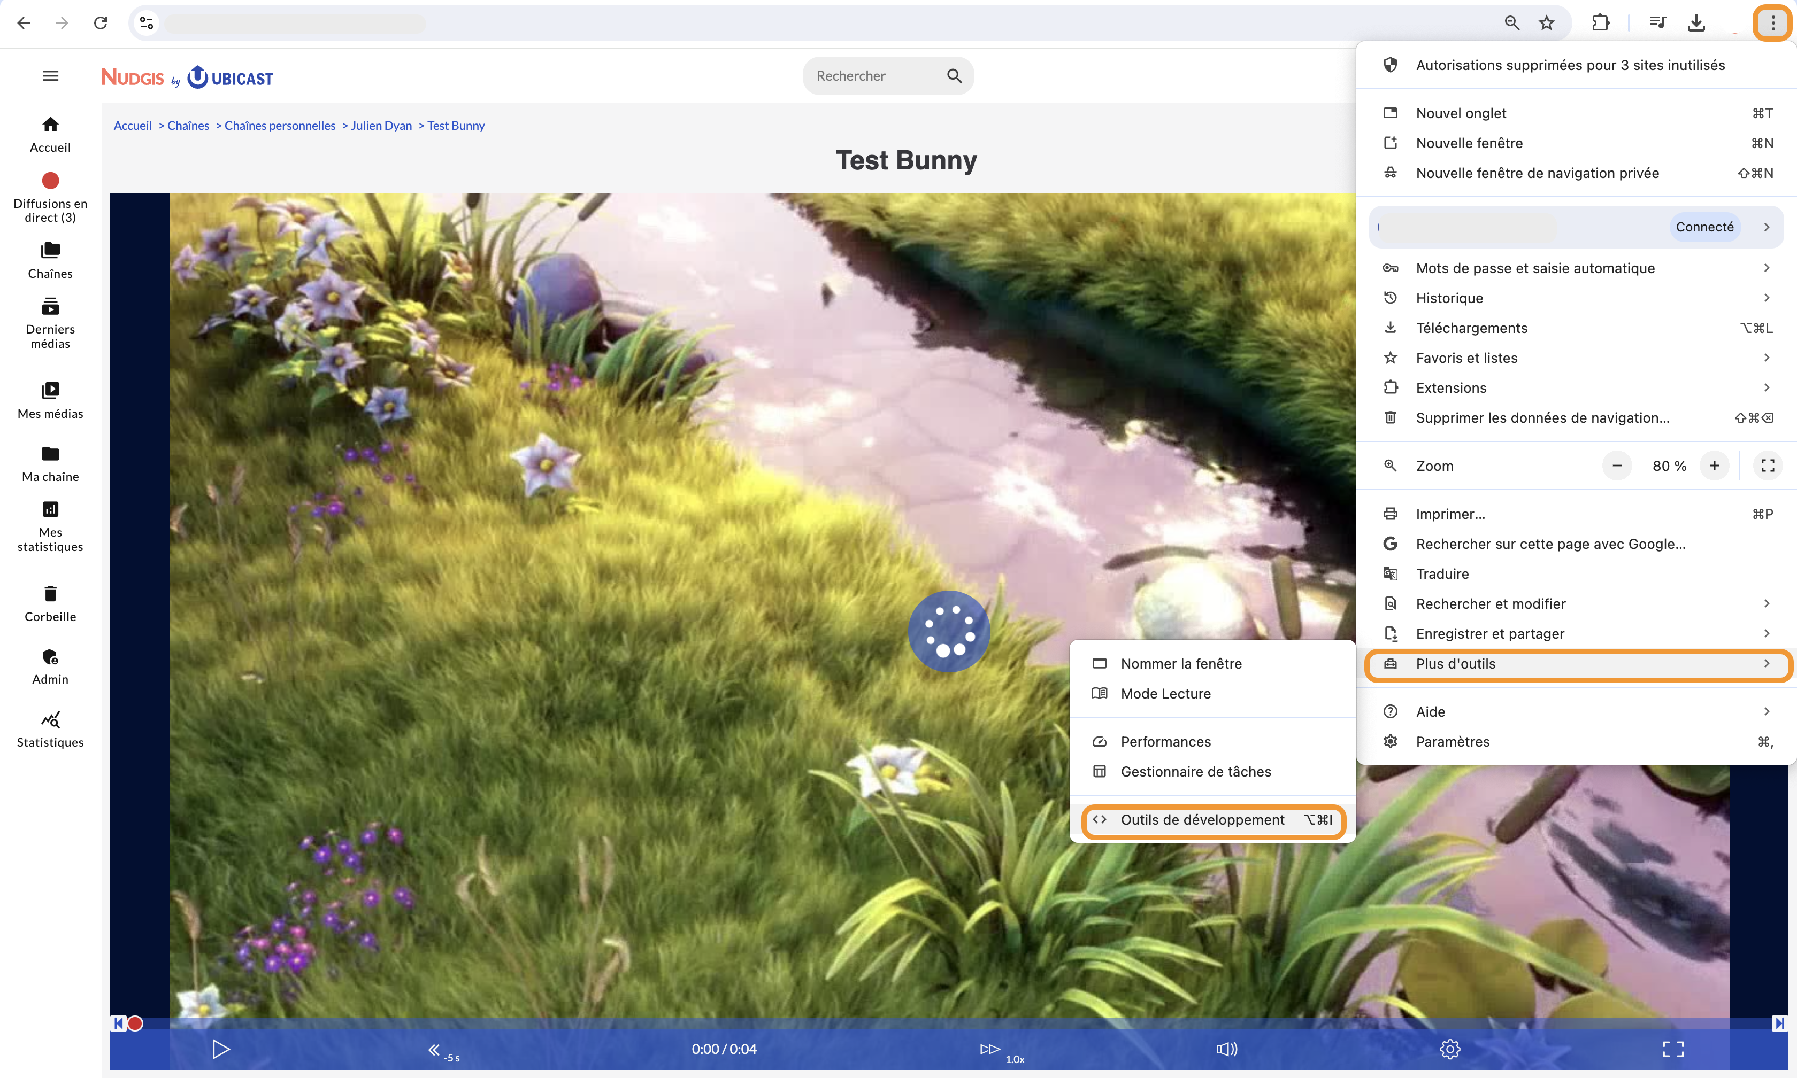Expand the Connecté profile row
The height and width of the screenshot is (1078, 1797).
click(x=1576, y=227)
